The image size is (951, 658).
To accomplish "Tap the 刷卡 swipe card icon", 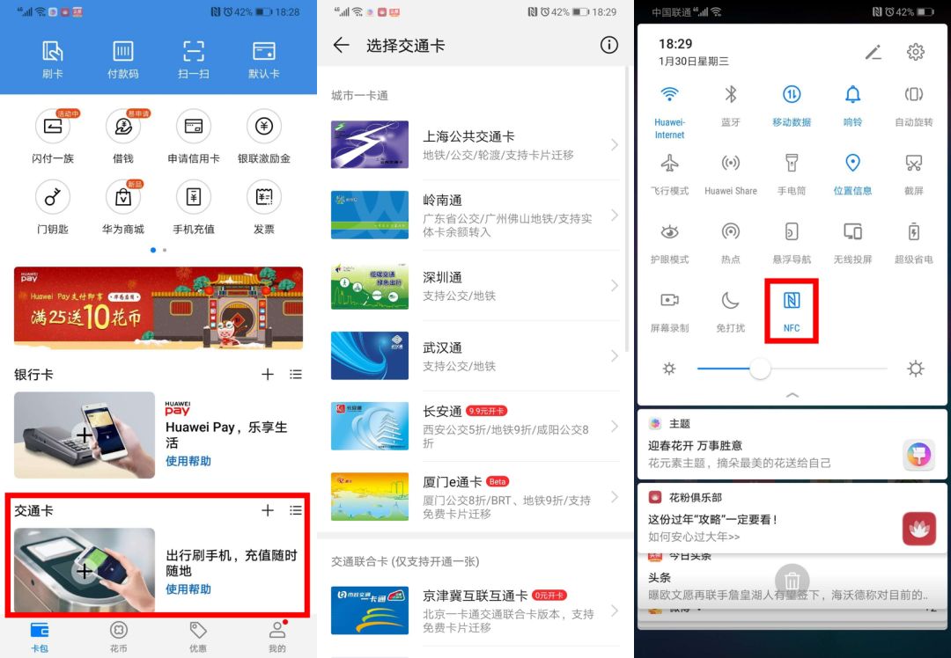I will click(53, 52).
